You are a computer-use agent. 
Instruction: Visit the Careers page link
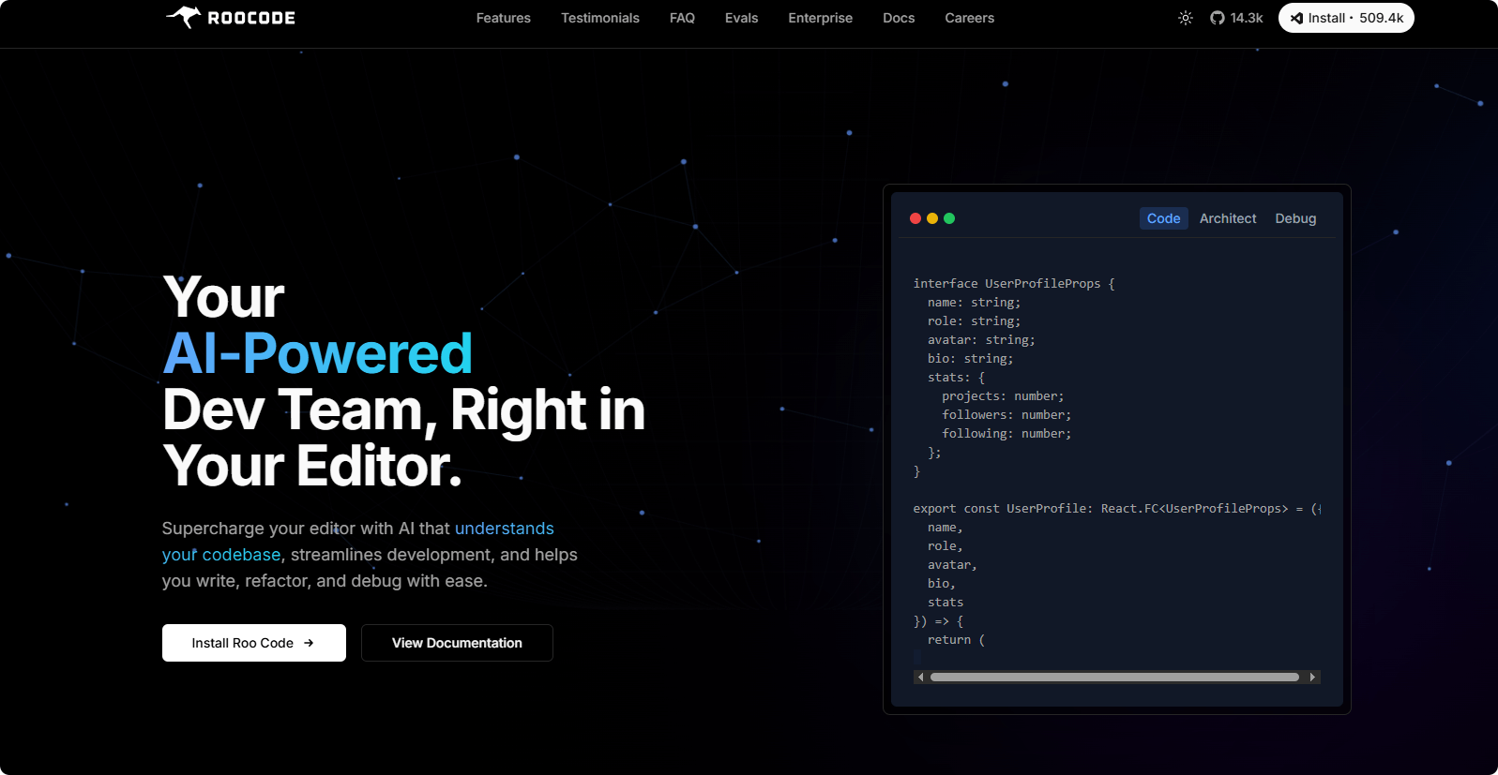(969, 18)
